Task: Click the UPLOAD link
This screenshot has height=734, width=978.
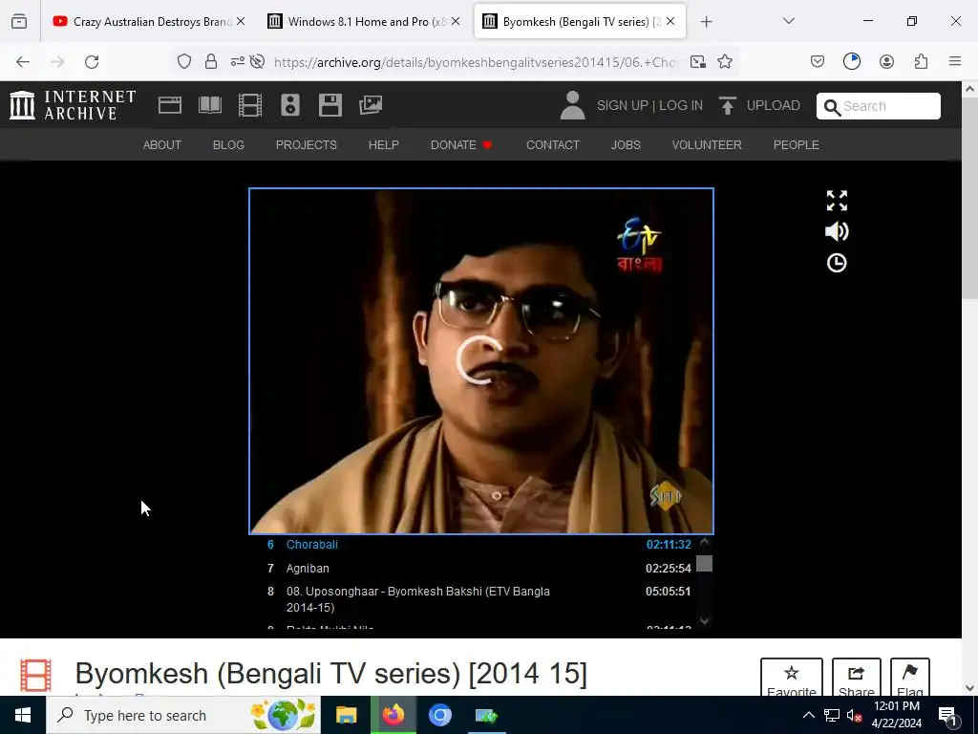Action: click(x=774, y=105)
